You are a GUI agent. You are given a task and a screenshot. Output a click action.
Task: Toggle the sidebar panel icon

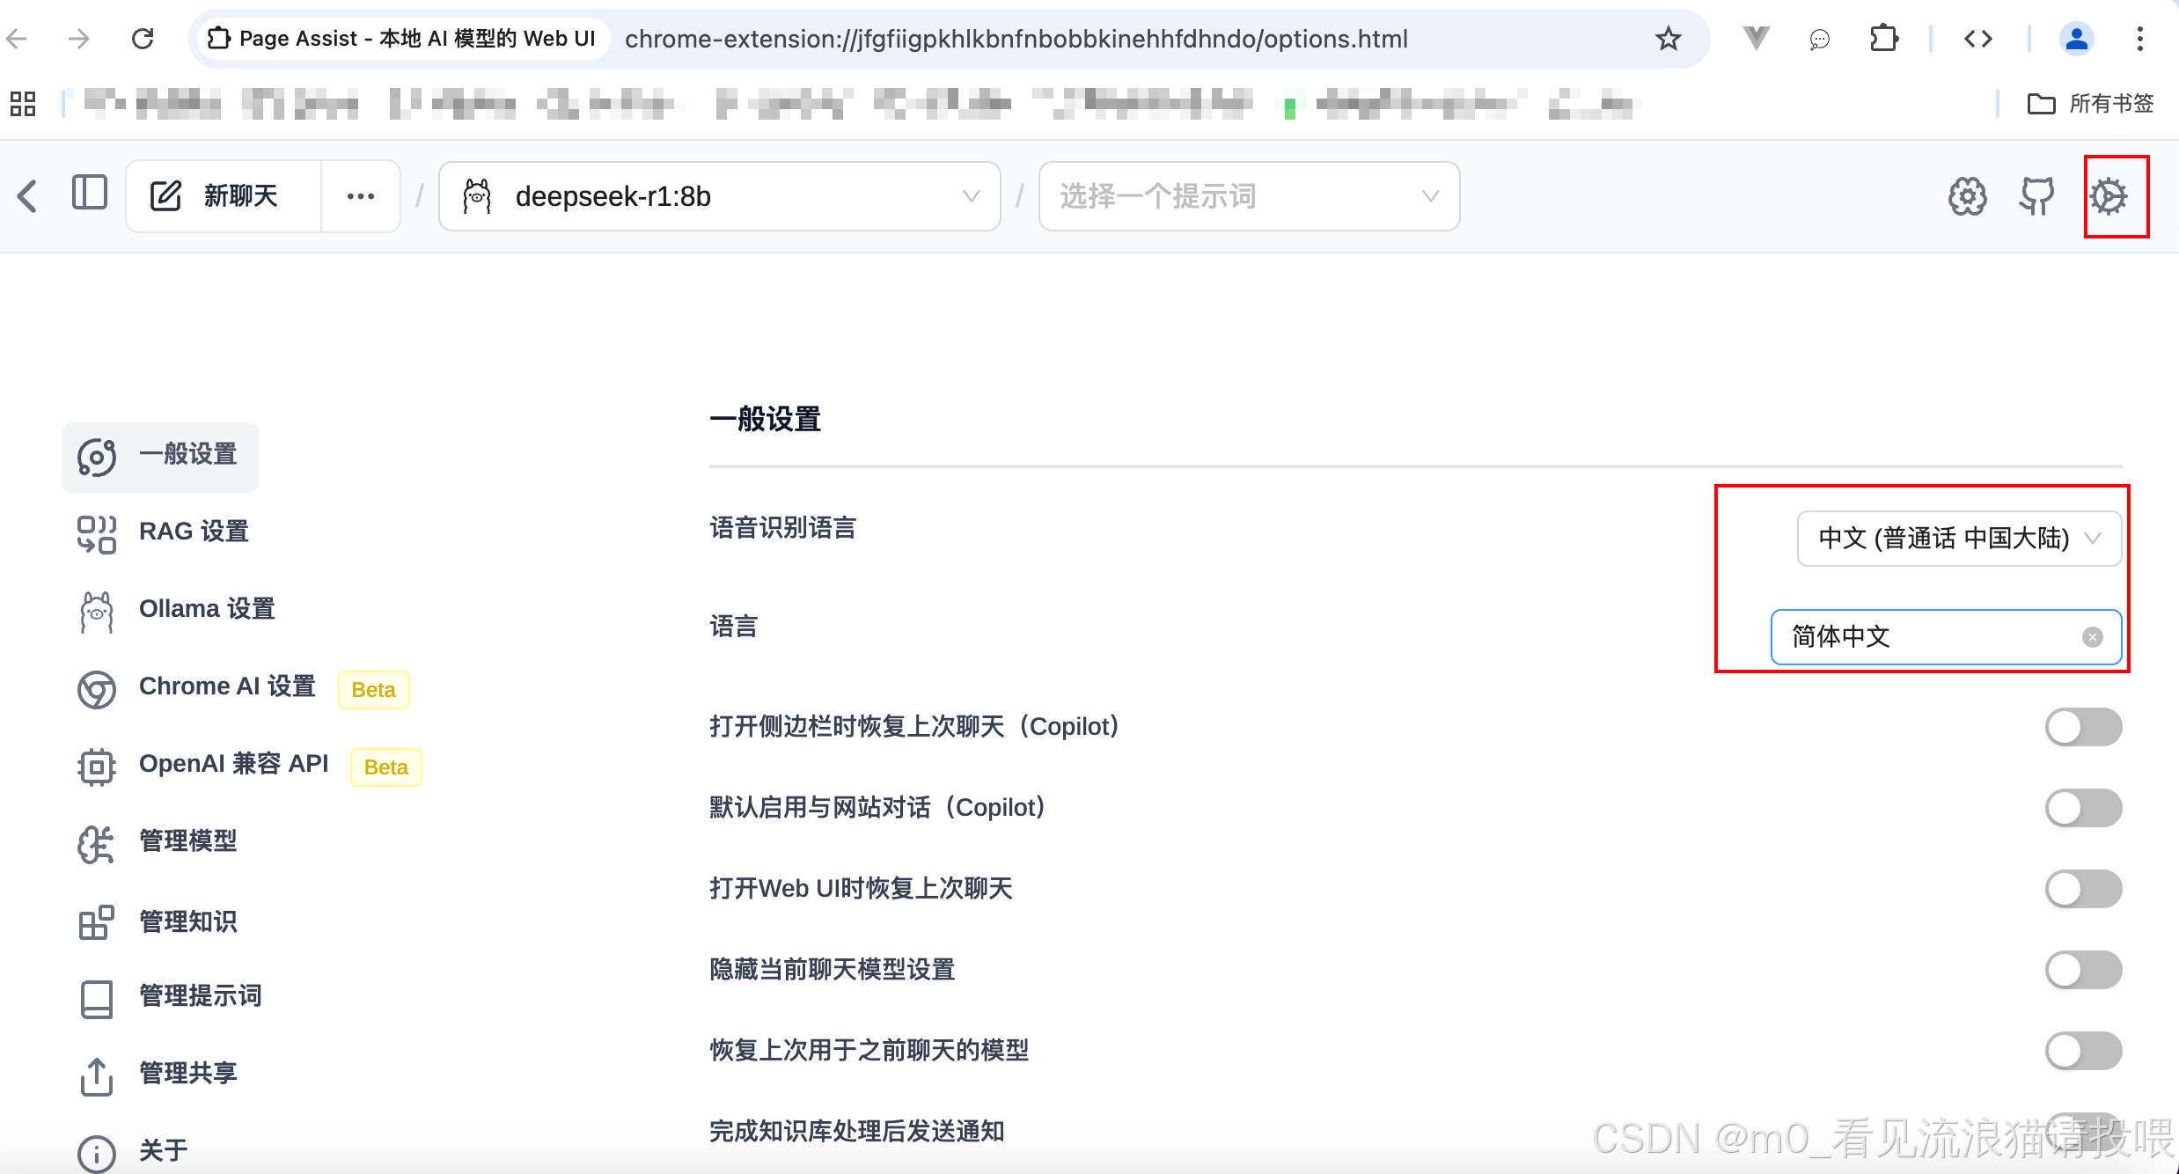click(90, 193)
